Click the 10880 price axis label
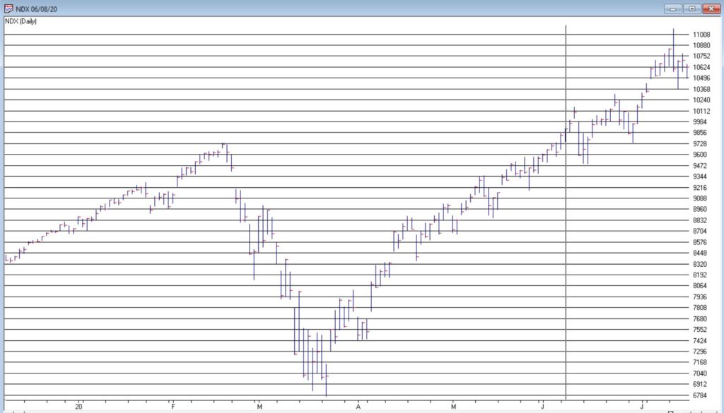This screenshot has width=724, height=413. [x=701, y=45]
